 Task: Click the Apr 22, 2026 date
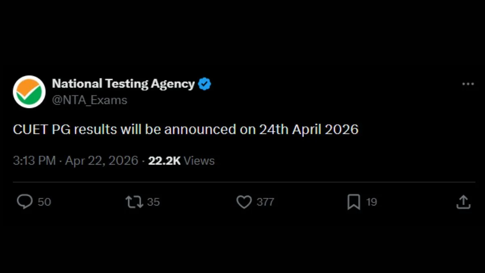pyautogui.click(x=101, y=161)
